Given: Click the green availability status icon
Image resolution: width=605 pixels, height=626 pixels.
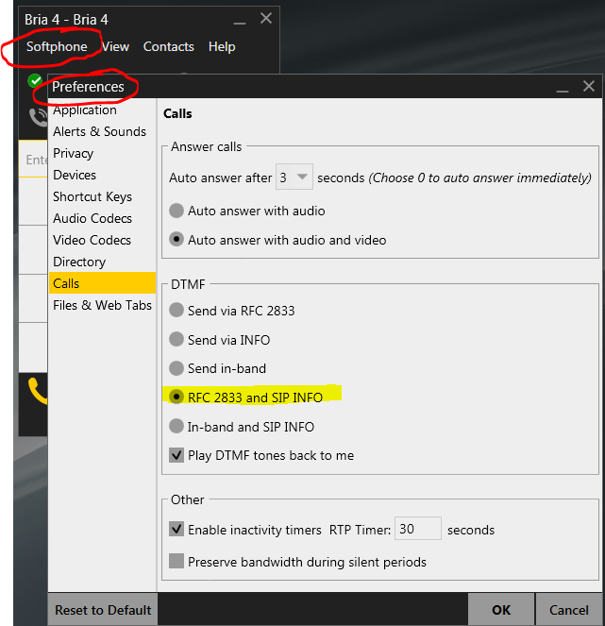Looking at the screenshot, I should (x=35, y=81).
